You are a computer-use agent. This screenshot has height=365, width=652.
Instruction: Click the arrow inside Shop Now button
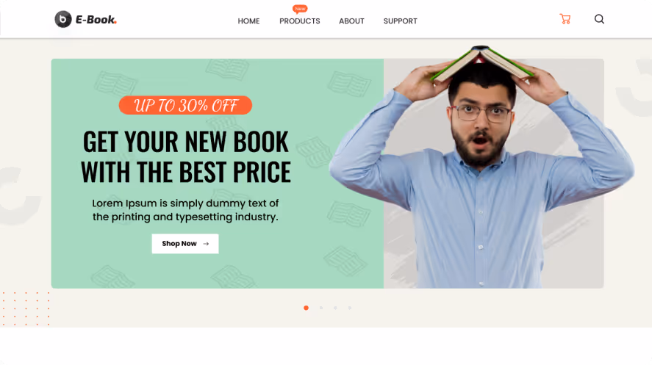pyautogui.click(x=206, y=244)
